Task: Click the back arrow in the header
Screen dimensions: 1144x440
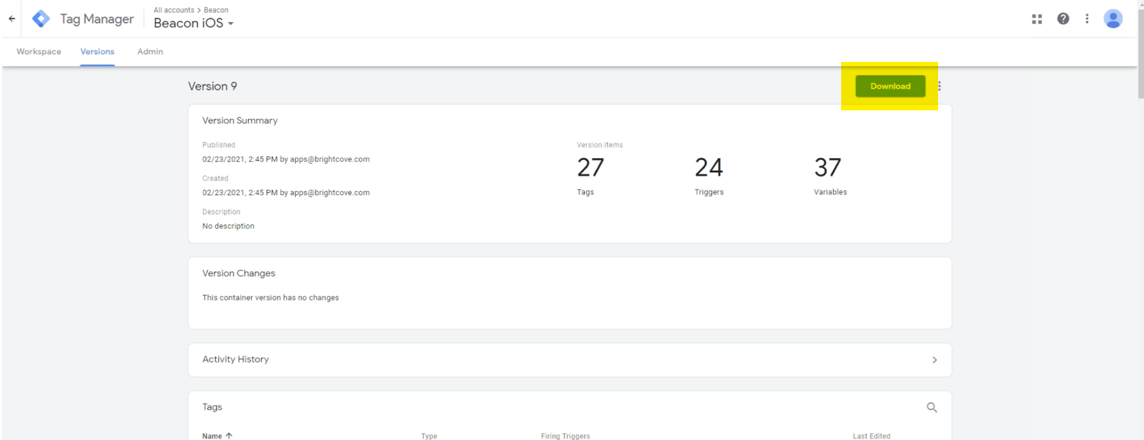Action: [11, 19]
